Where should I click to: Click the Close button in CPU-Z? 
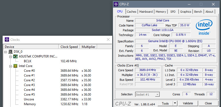coord(208,103)
